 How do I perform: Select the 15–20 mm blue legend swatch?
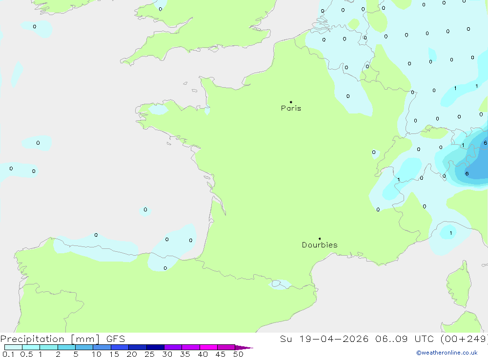120,347
